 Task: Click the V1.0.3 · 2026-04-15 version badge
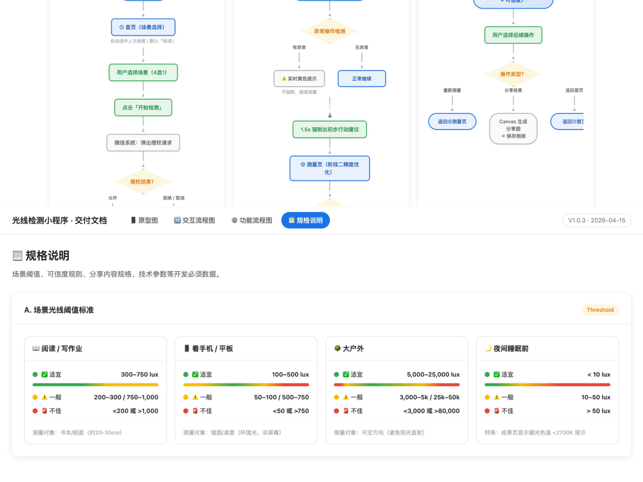[597, 220]
